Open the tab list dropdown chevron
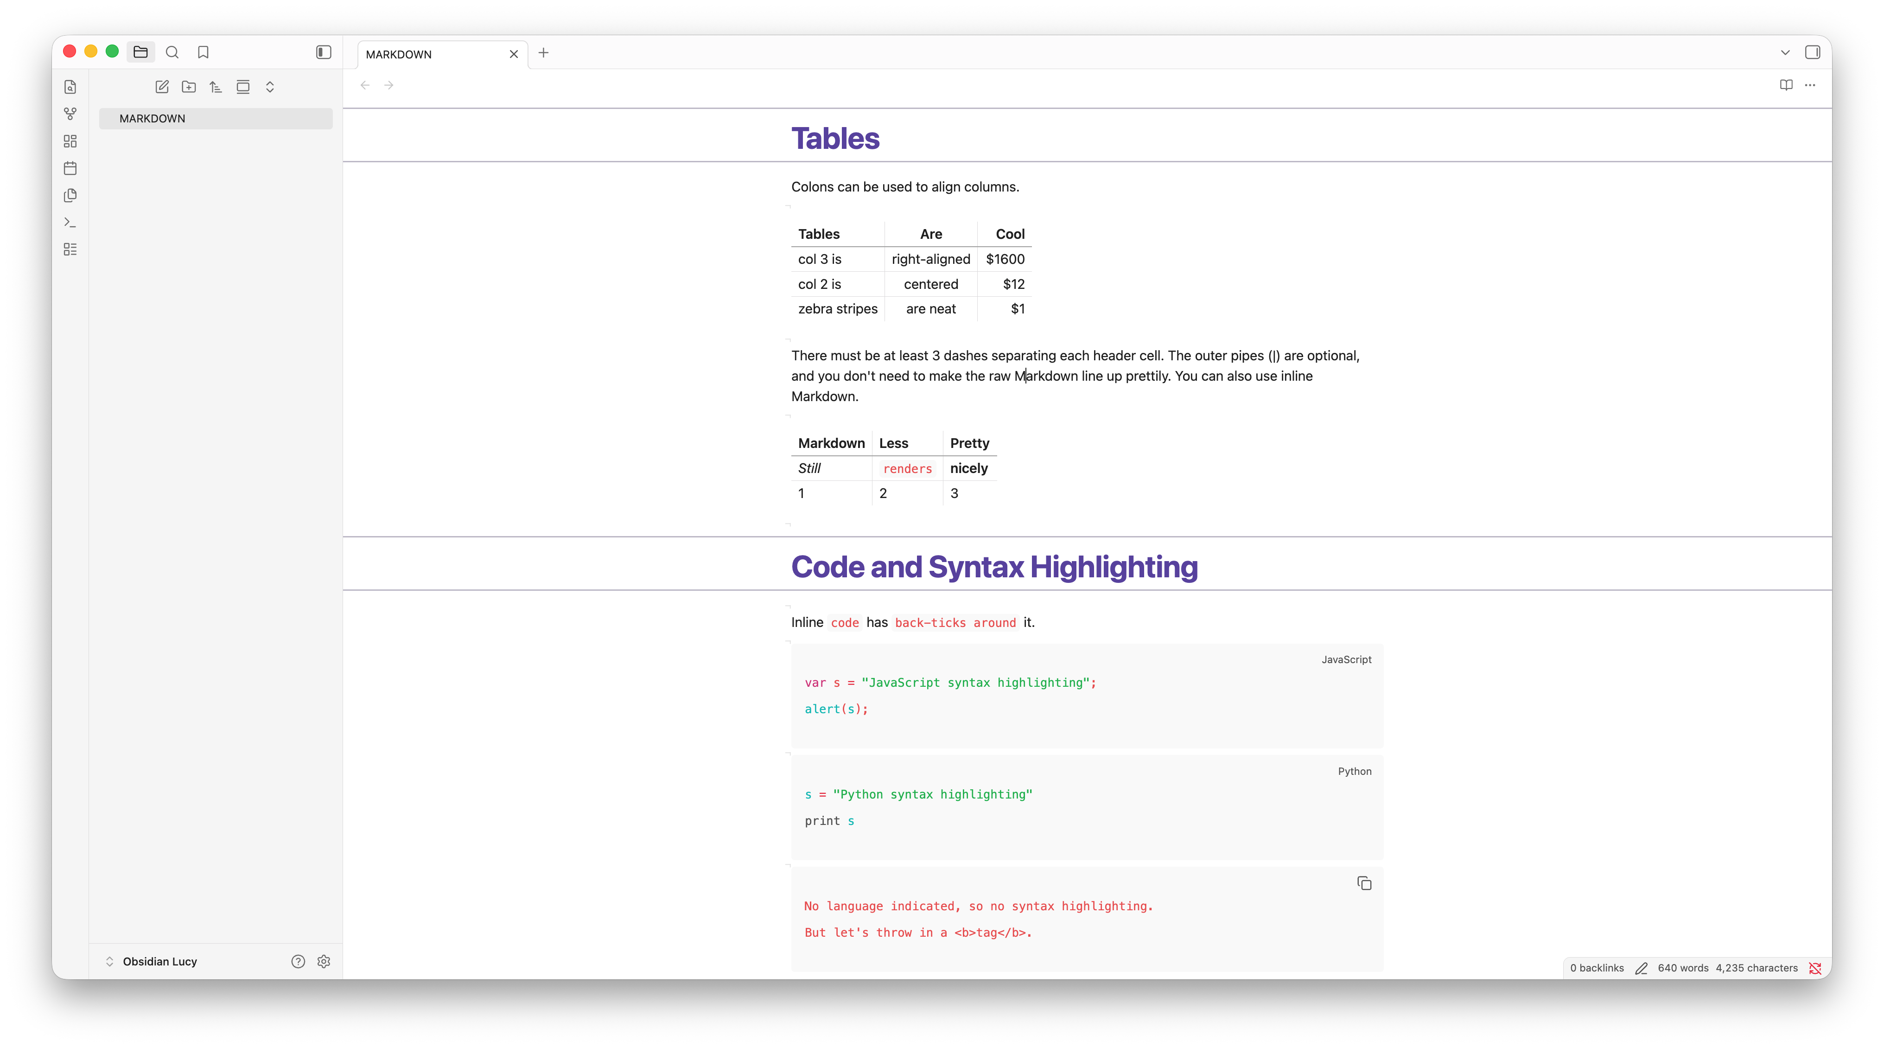Image resolution: width=1884 pixels, height=1048 pixels. click(x=1785, y=53)
